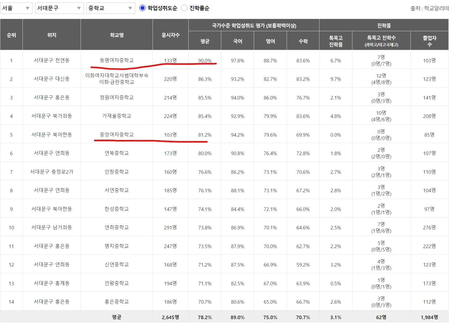Select the 학업성취도순 radio button
The image size is (449, 324).
143,8
